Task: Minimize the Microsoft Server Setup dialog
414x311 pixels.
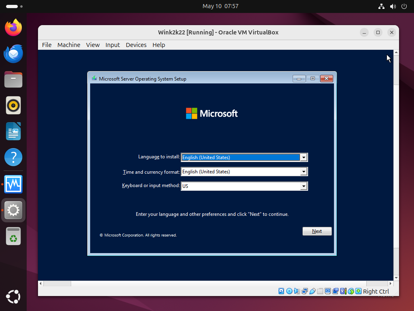Action: click(x=299, y=79)
